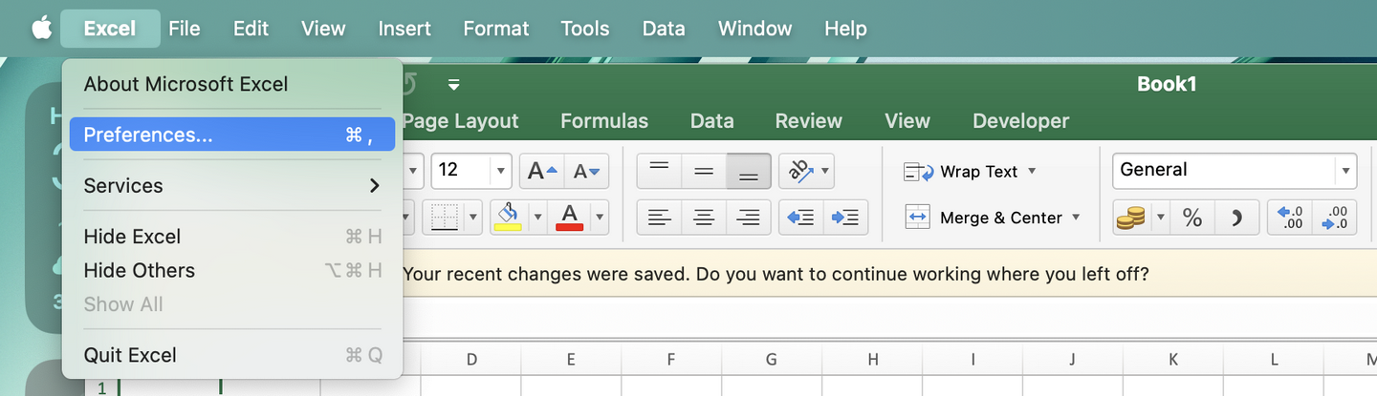The width and height of the screenshot is (1377, 396).
Task: Expand the Services submenu
Action: point(231,185)
